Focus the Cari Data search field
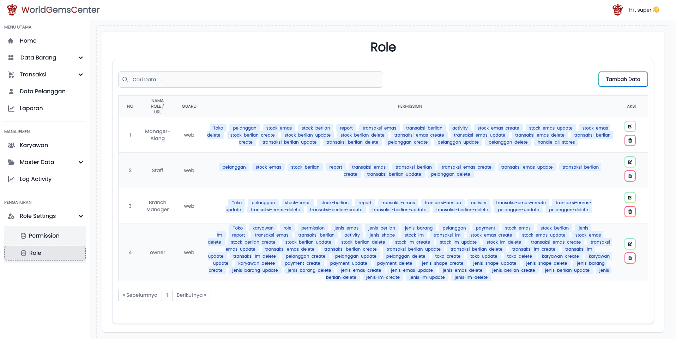The image size is (676, 339). tap(251, 80)
